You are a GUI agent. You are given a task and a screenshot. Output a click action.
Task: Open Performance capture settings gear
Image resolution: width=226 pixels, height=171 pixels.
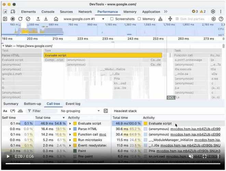click(213, 19)
